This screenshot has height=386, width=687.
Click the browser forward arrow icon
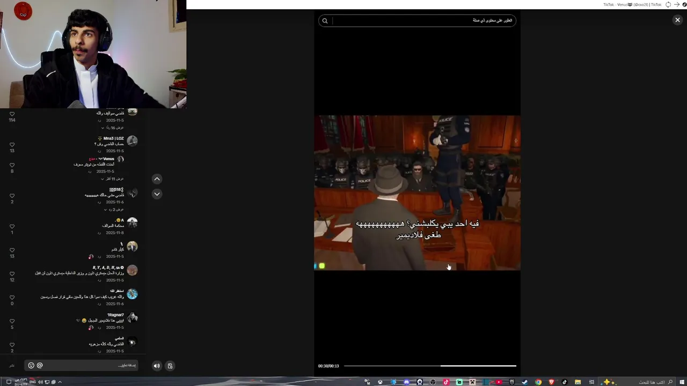[x=676, y=4]
